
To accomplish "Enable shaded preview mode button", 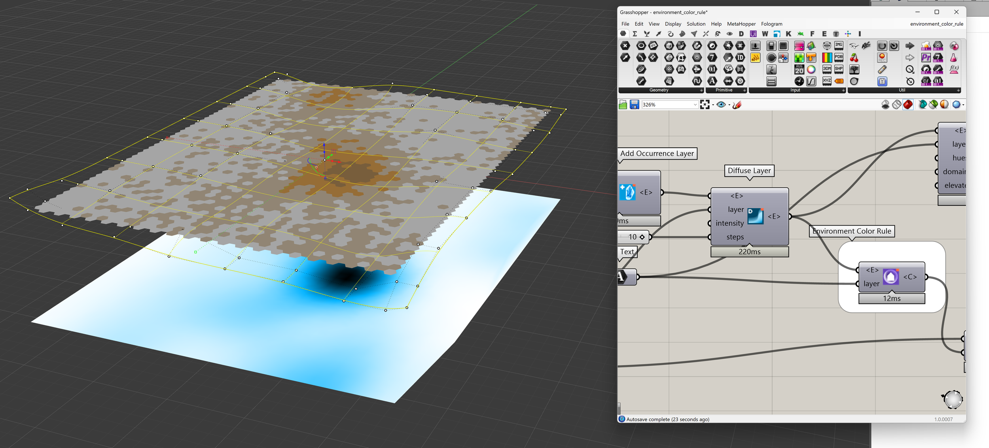I will [x=908, y=105].
